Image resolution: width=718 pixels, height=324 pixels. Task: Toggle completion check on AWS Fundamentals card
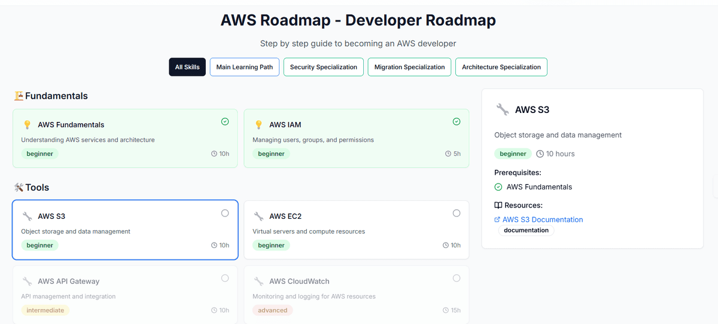click(x=225, y=121)
